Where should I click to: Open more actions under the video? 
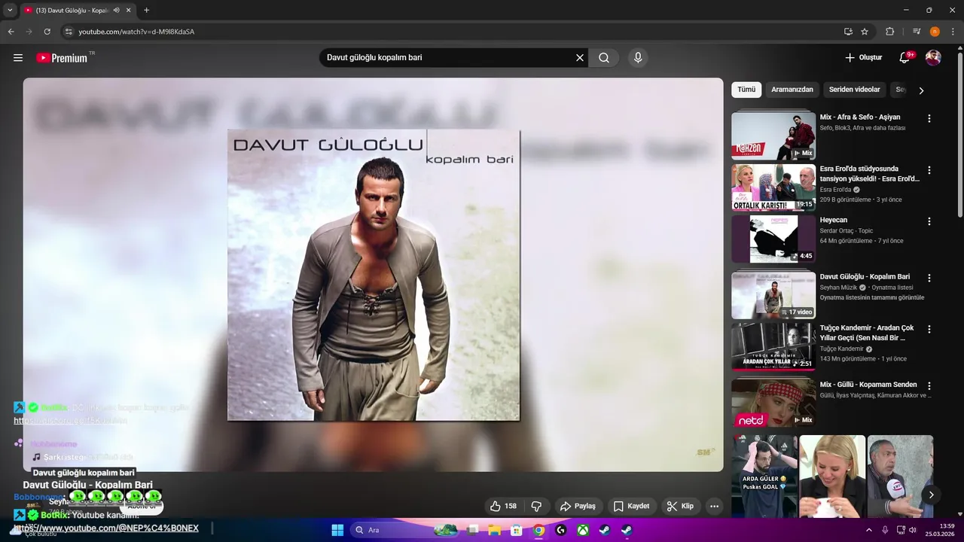tap(714, 506)
